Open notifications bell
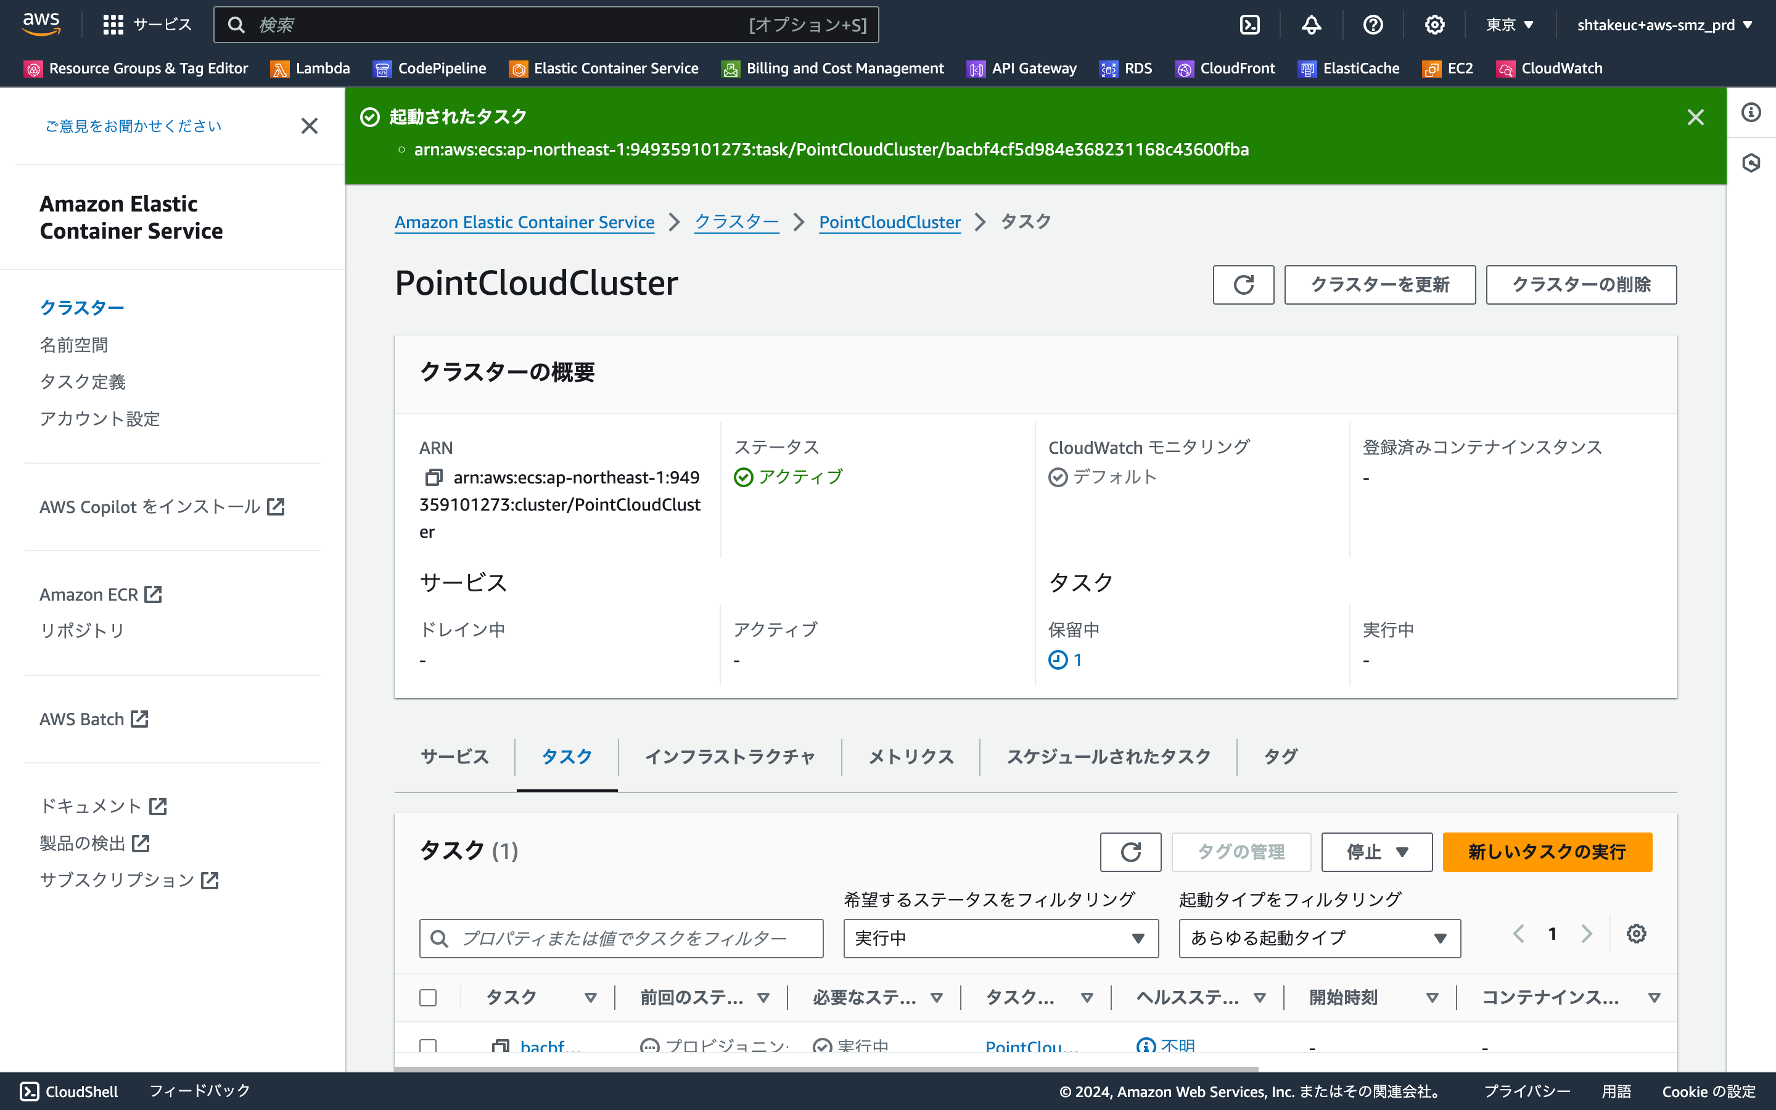 tap(1312, 25)
